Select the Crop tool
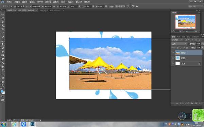204x127 pixels. click(3, 29)
